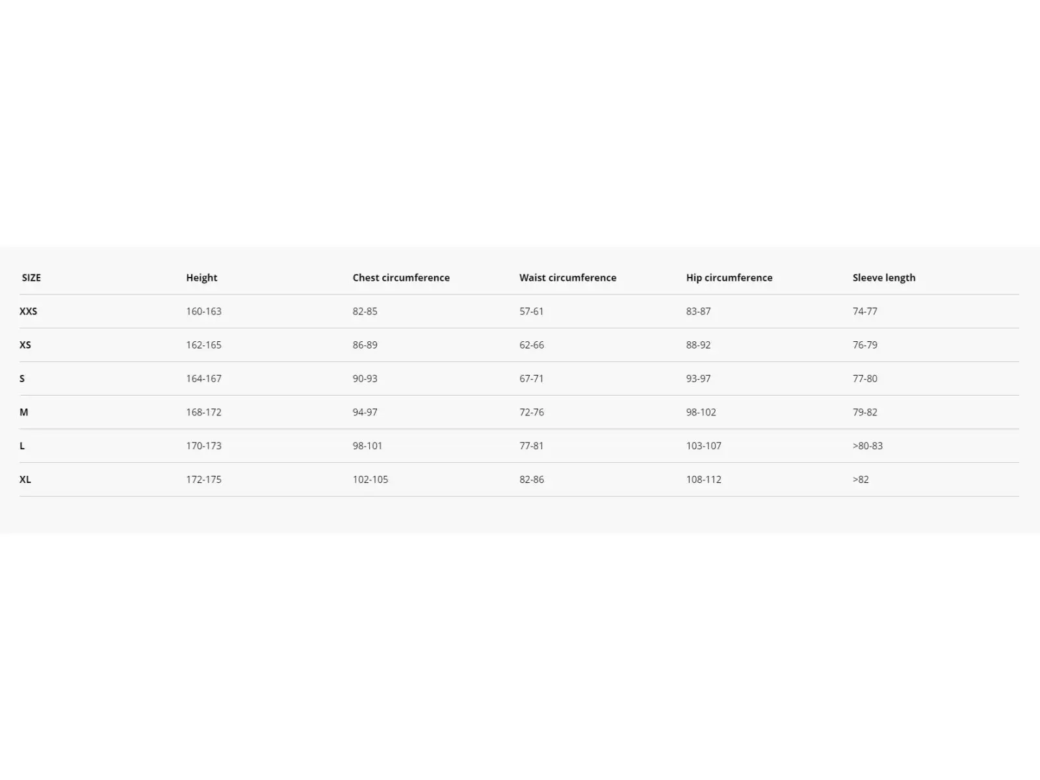This screenshot has height=780, width=1040.
Task: Select the S size row label
Action: (22, 378)
